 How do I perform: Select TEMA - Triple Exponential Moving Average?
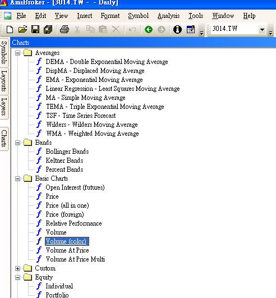[x=105, y=107]
